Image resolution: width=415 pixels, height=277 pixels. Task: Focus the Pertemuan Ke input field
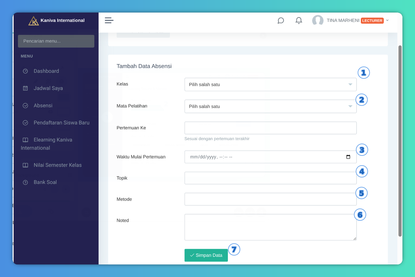[270, 128]
